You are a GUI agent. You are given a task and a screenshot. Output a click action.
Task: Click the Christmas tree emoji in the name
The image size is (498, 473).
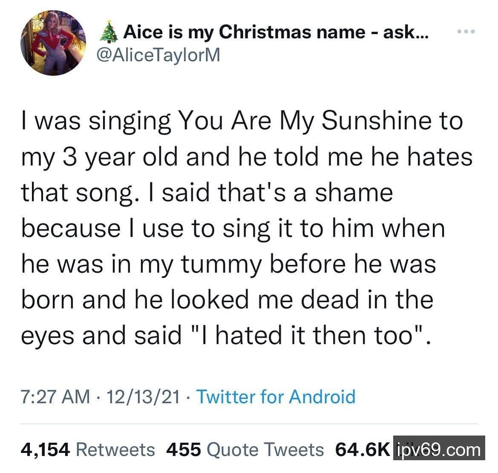pyautogui.click(x=109, y=33)
